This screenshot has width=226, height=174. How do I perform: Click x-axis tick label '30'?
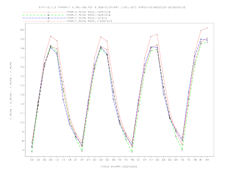(94, 160)
